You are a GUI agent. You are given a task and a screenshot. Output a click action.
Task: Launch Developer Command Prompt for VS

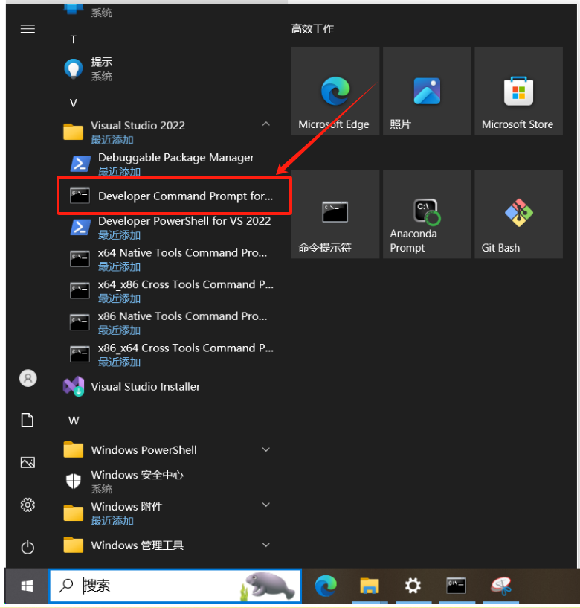tap(173, 196)
